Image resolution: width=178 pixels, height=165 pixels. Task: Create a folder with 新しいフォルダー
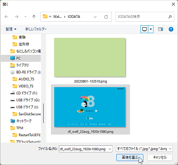(x=36, y=29)
